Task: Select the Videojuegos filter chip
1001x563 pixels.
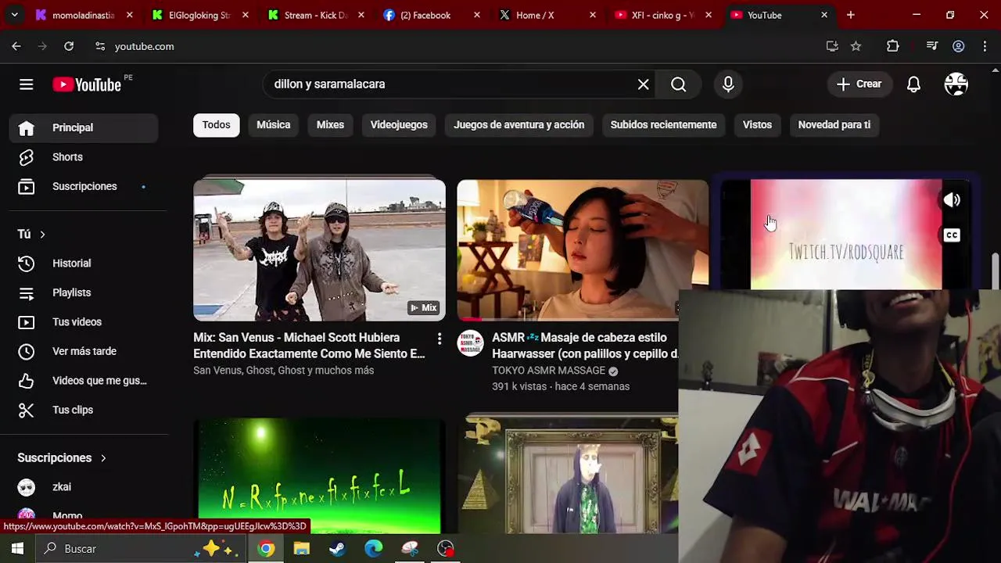Action: tap(399, 125)
